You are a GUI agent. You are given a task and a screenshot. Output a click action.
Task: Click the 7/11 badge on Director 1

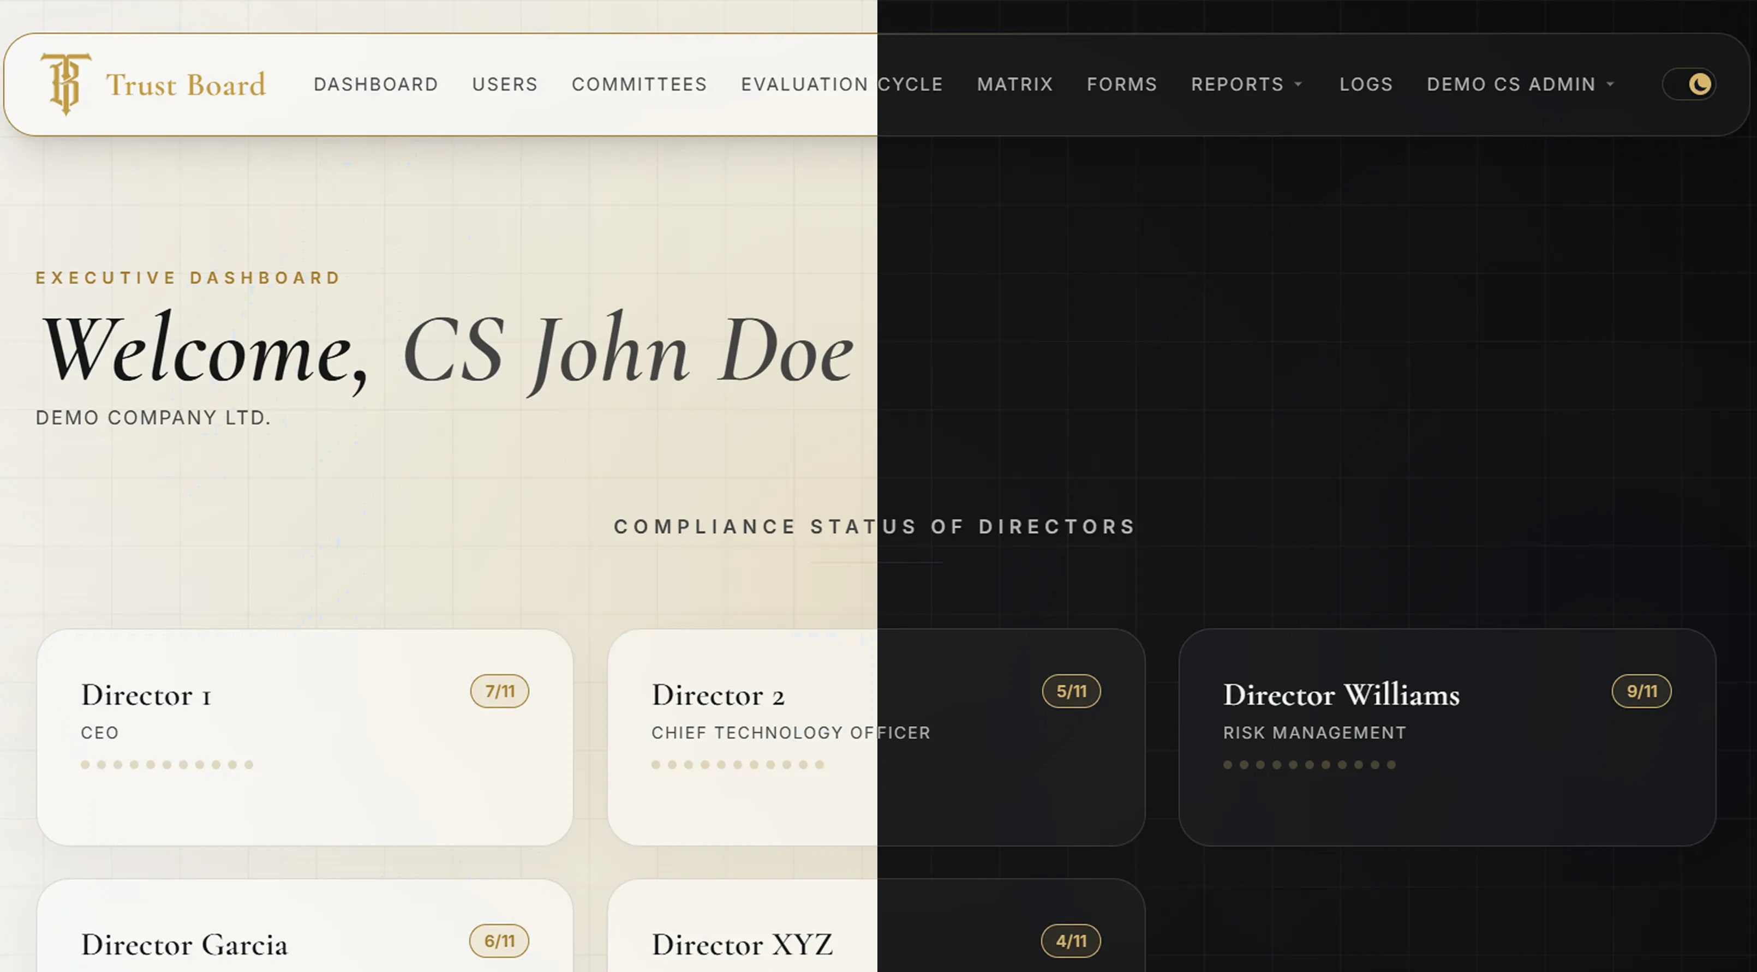point(499,691)
